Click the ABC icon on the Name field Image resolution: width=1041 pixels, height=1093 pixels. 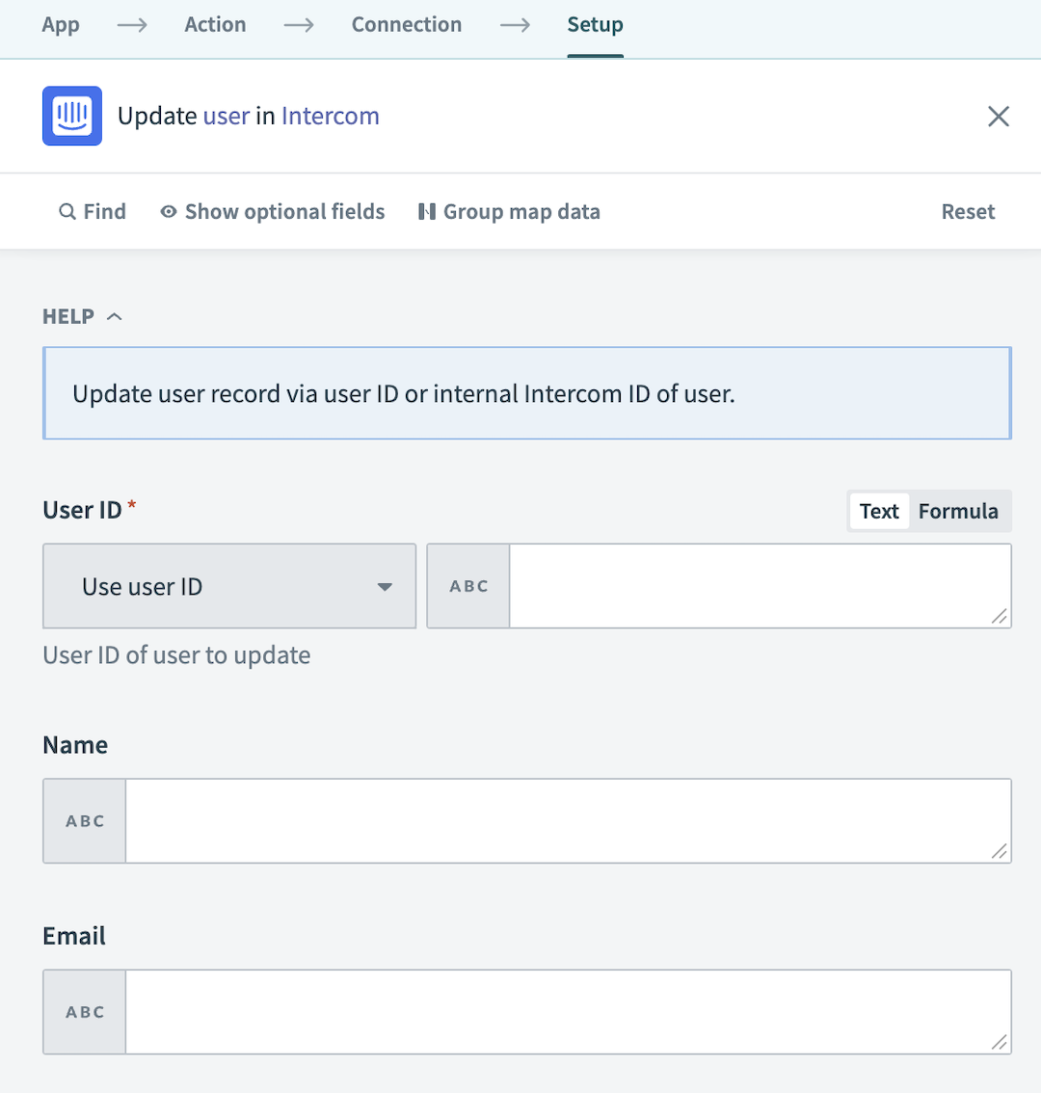tap(84, 820)
